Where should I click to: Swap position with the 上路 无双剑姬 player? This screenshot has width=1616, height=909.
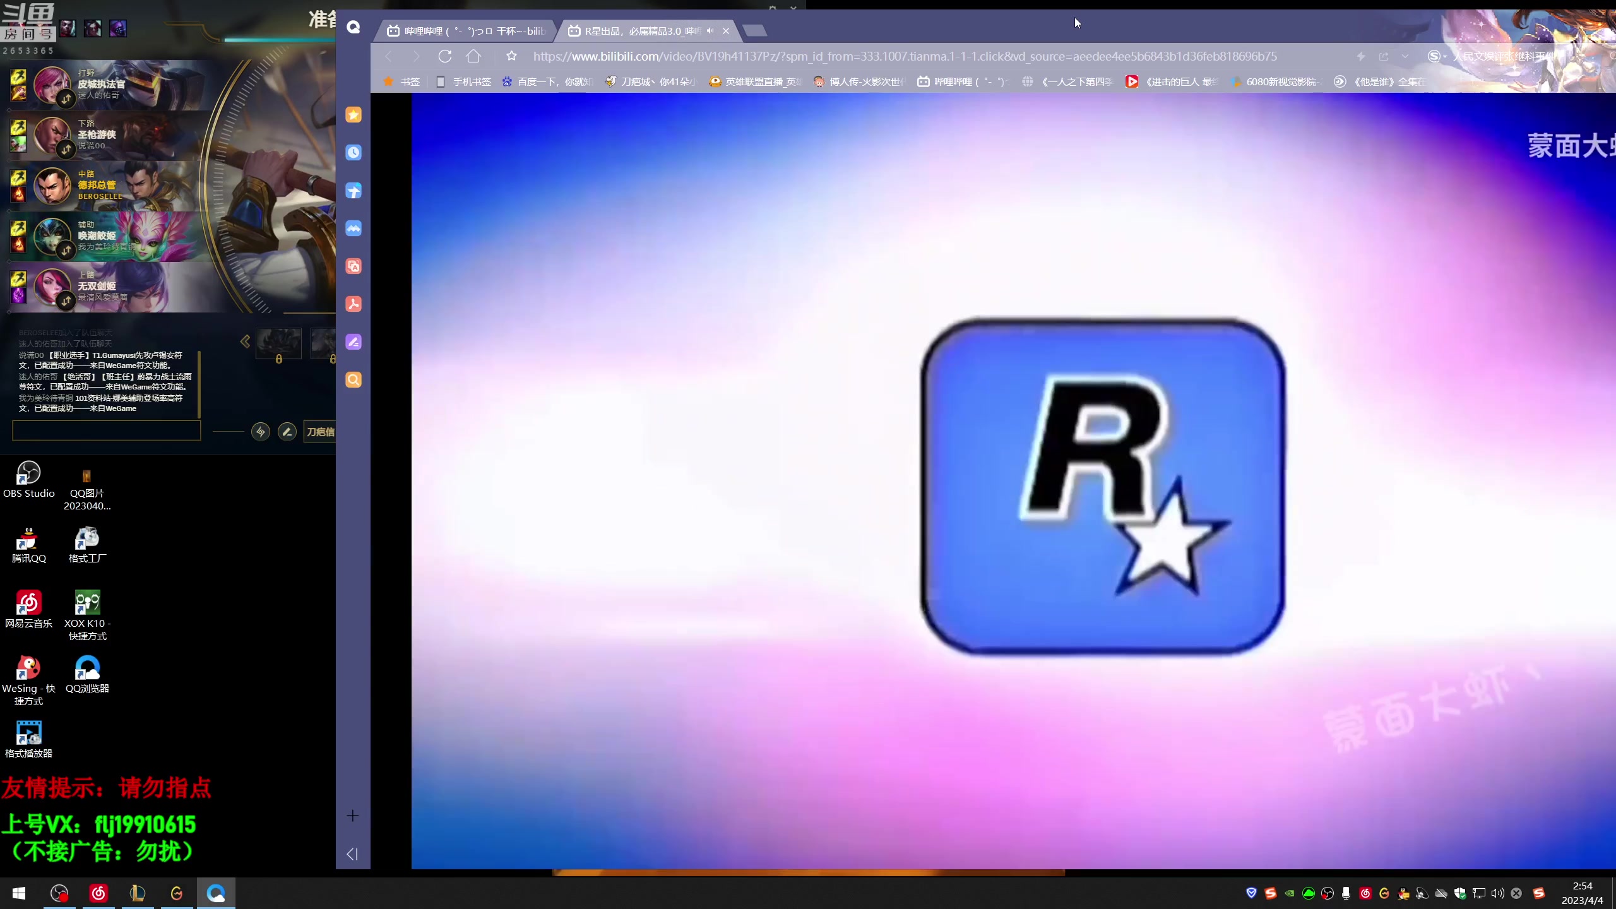[66, 300]
